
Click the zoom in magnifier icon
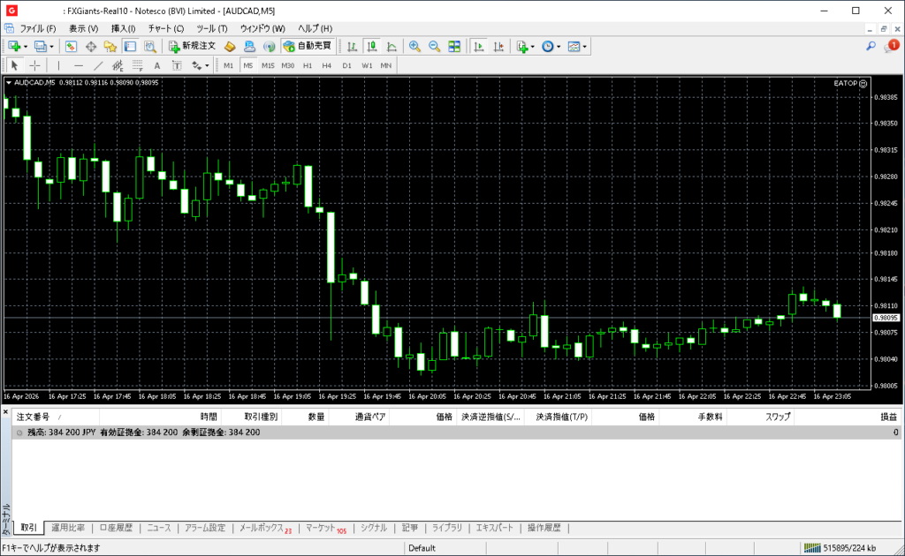click(x=414, y=46)
